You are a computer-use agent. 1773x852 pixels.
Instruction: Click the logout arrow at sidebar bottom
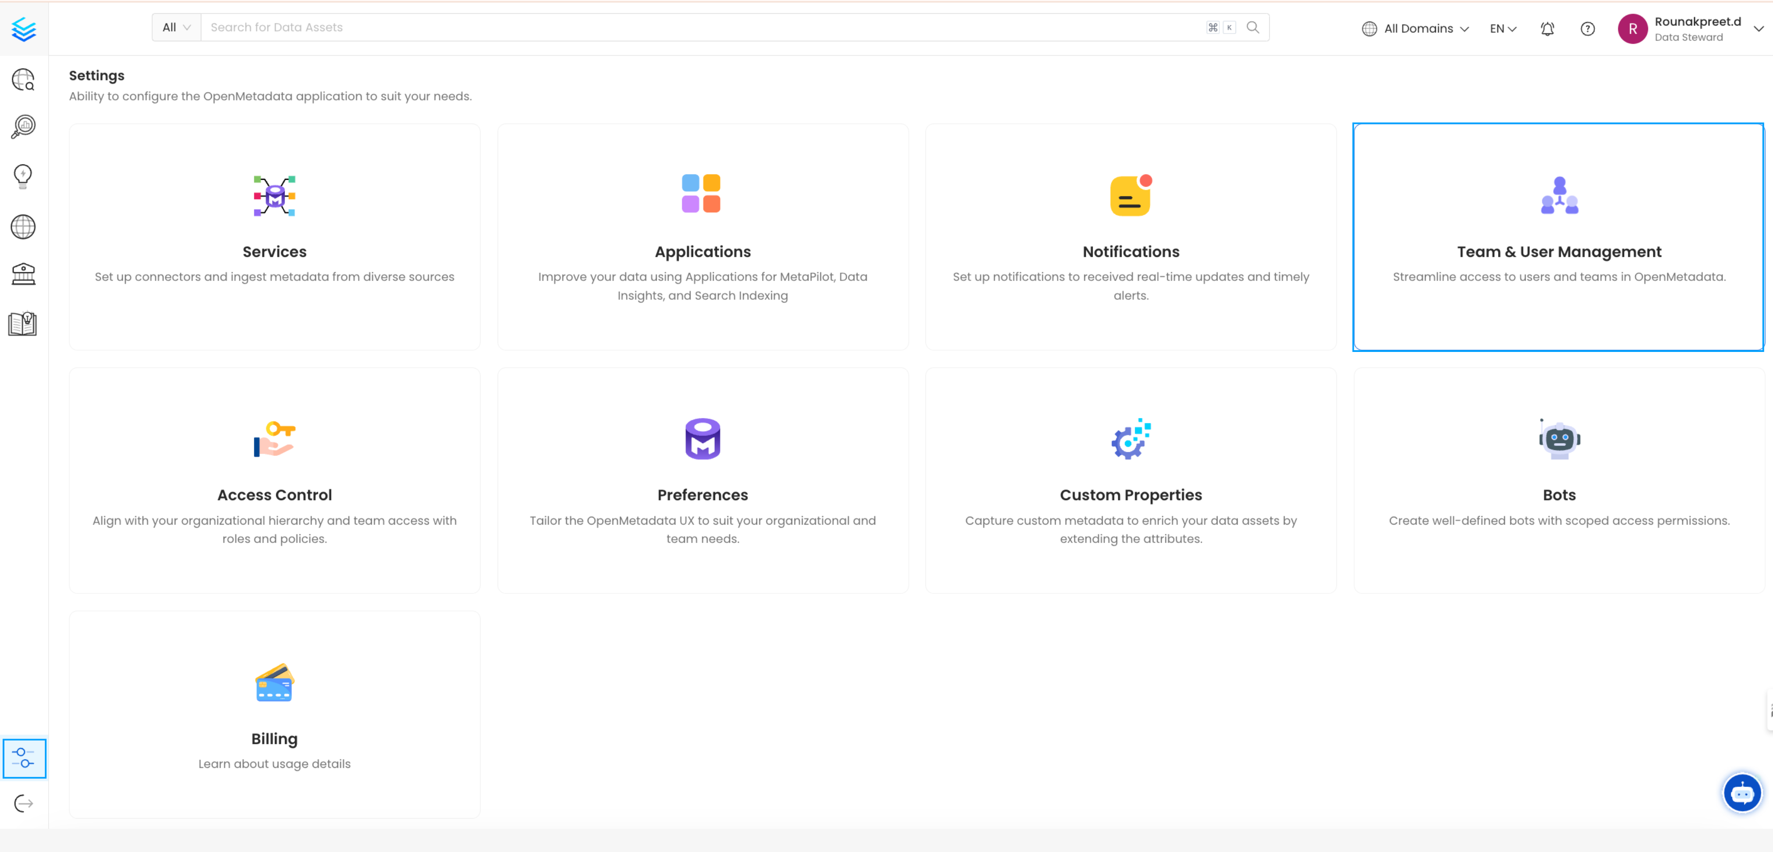(23, 803)
